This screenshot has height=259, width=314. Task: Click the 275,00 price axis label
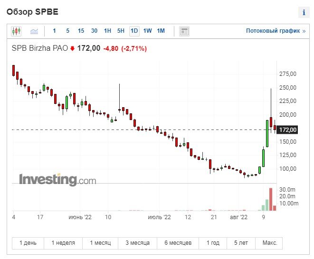[x=288, y=74]
